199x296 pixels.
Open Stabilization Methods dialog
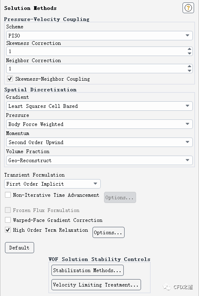88,270
